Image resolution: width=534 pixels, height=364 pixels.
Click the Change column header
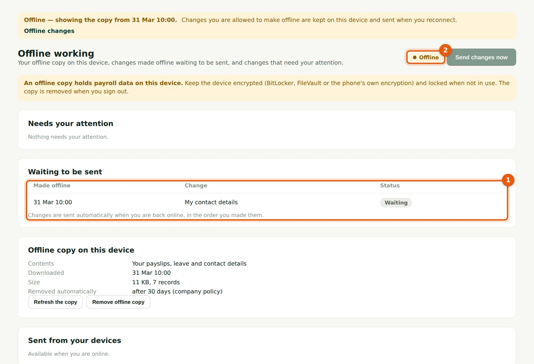click(196, 186)
